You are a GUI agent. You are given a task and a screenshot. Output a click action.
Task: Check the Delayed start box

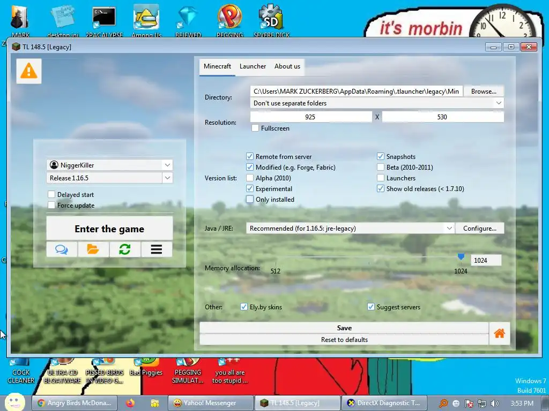pyautogui.click(x=51, y=194)
